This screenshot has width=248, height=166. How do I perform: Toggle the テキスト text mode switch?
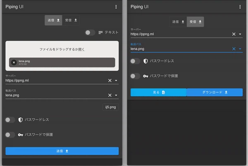pyautogui.click(x=90, y=33)
